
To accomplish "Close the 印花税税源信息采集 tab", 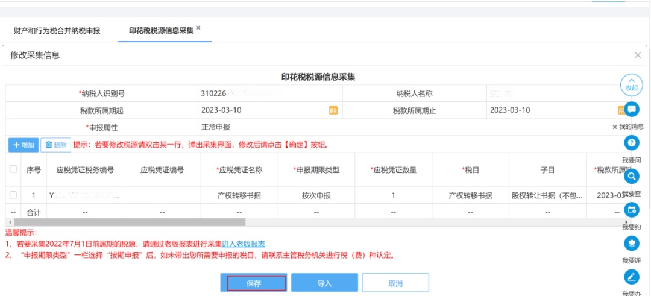I will pyautogui.click(x=198, y=28).
